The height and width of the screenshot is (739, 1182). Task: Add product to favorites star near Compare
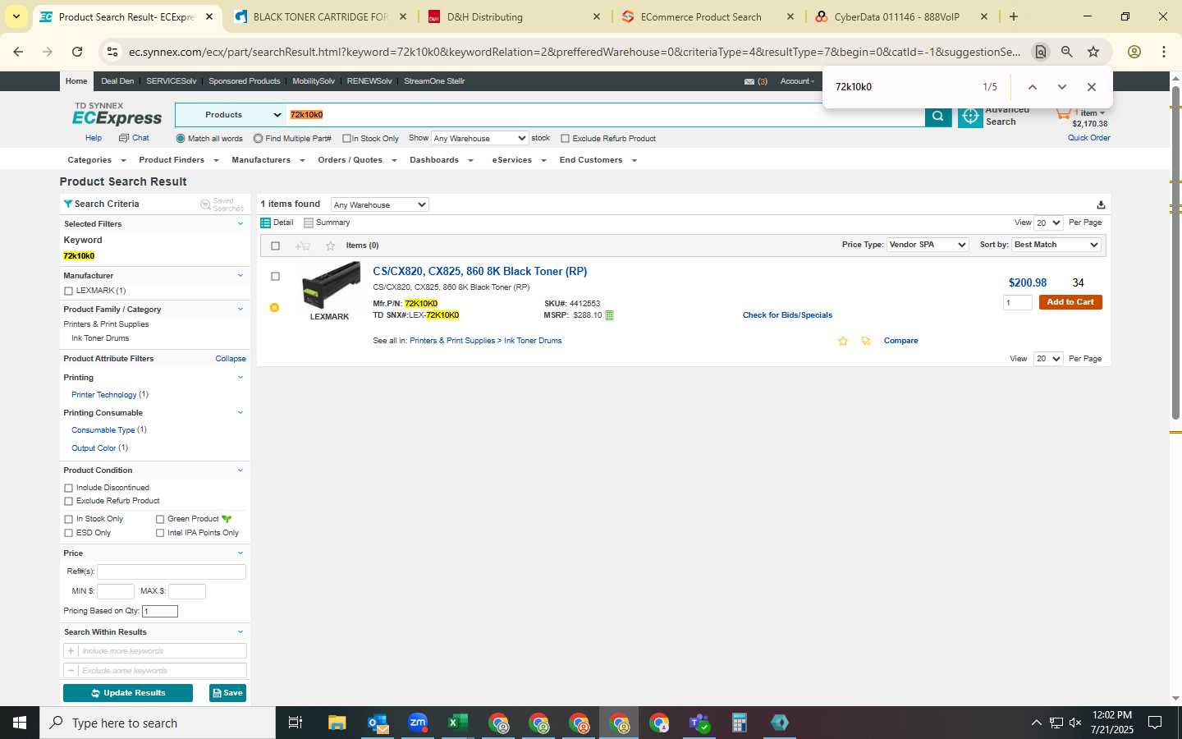click(x=843, y=341)
